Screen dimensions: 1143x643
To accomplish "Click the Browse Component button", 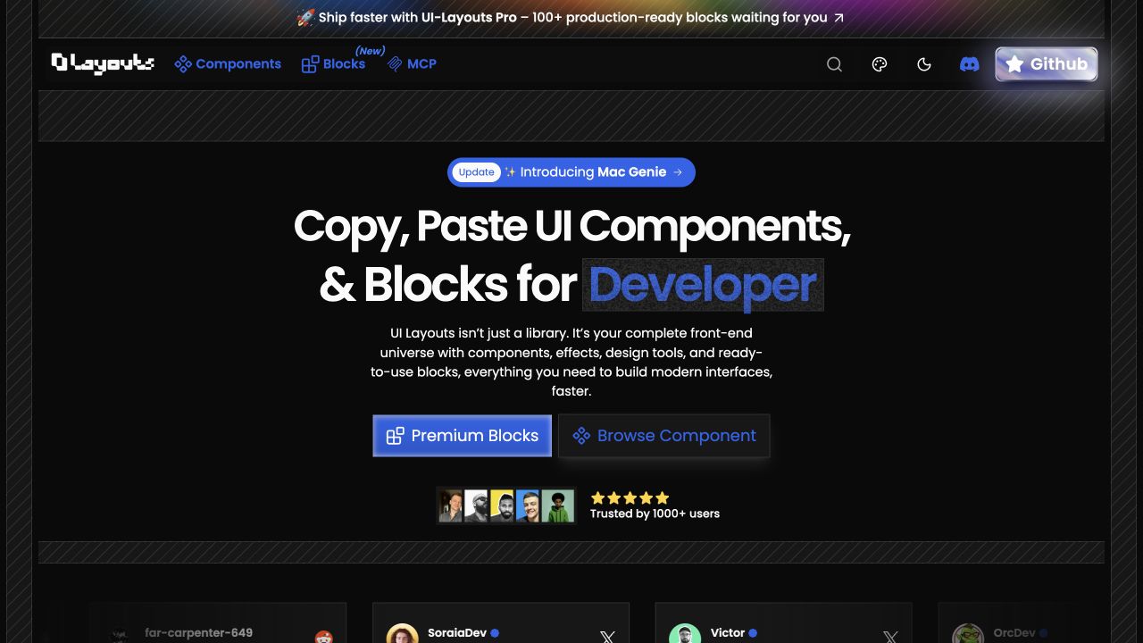I will [x=664, y=436].
